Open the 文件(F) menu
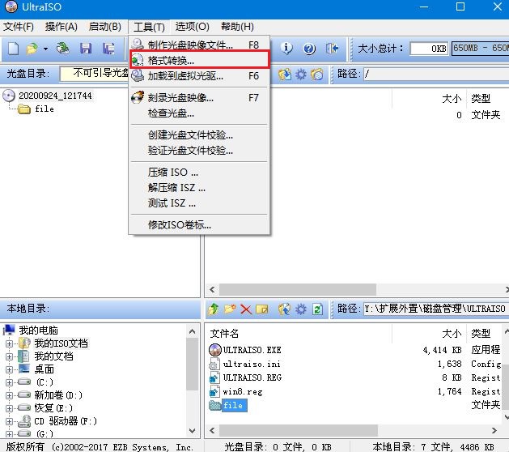Screen dimensions: 509x452 (x=19, y=27)
